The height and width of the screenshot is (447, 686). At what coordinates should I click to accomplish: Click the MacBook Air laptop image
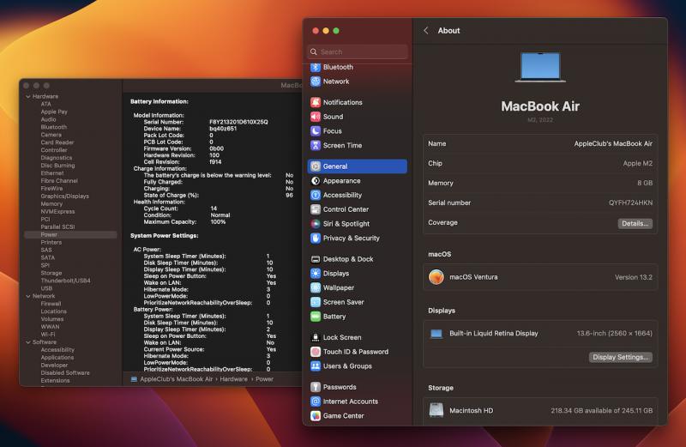[540, 67]
